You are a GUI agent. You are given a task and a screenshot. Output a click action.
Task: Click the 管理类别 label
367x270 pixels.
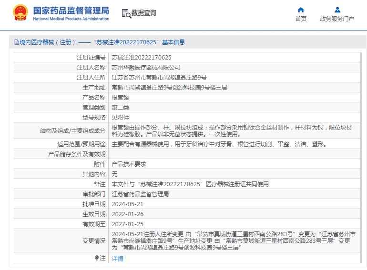tap(94, 108)
